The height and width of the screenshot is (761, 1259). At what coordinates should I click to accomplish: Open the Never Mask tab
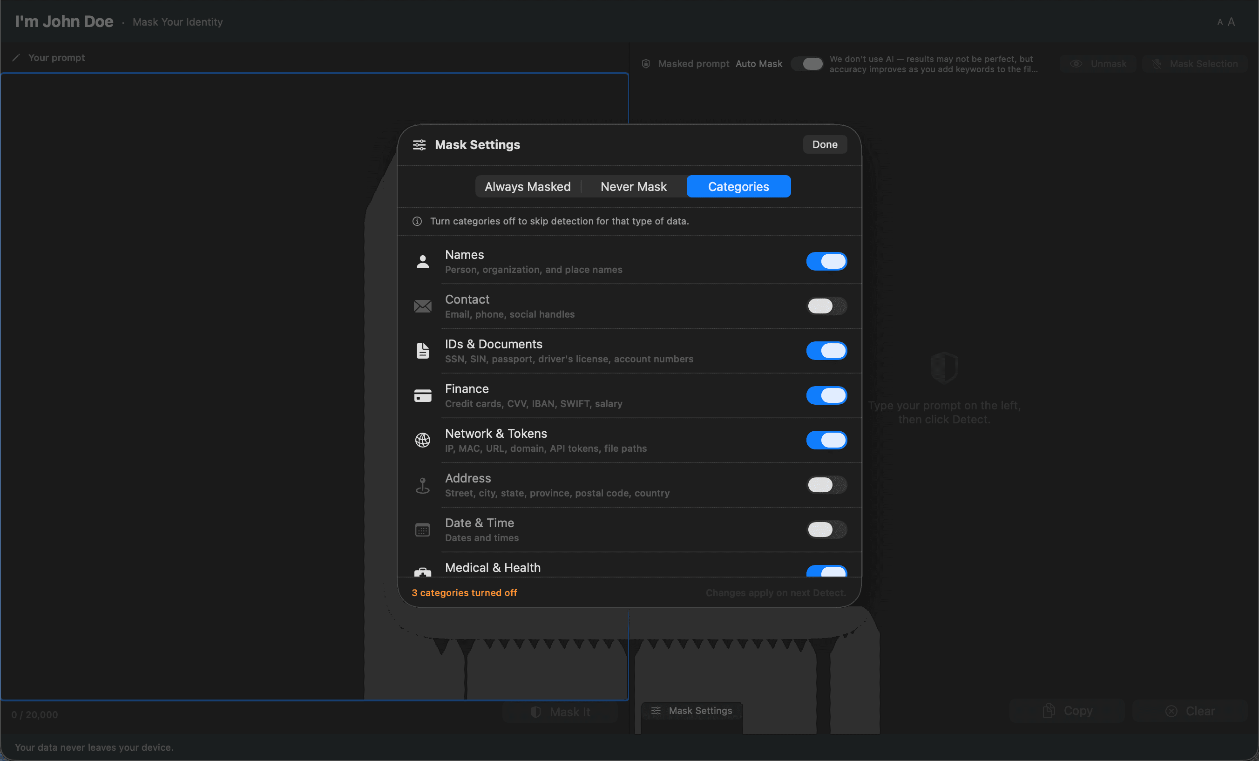[634, 186]
